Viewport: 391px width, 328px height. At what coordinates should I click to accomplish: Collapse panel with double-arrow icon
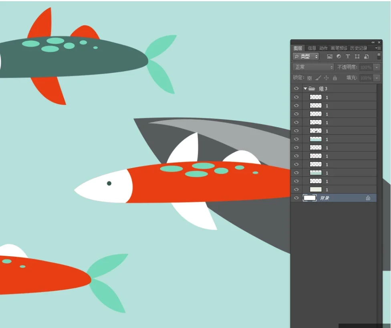[373, 42]
